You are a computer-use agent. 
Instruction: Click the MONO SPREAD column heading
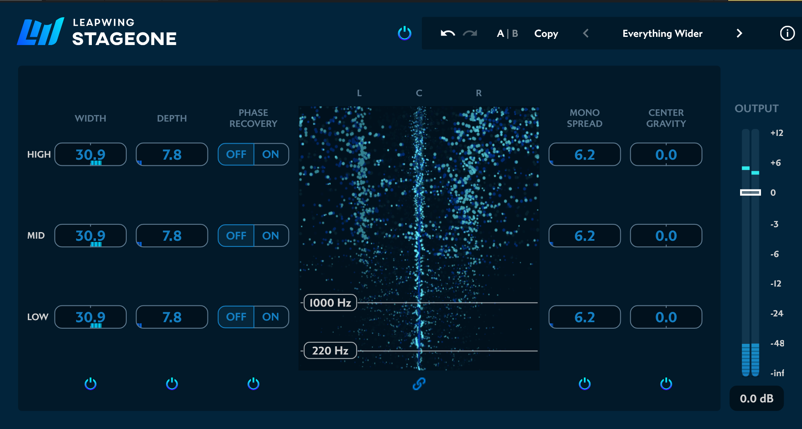click(585, 118)
